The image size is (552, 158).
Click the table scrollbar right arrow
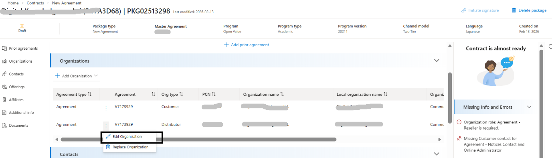click(440, 140)
